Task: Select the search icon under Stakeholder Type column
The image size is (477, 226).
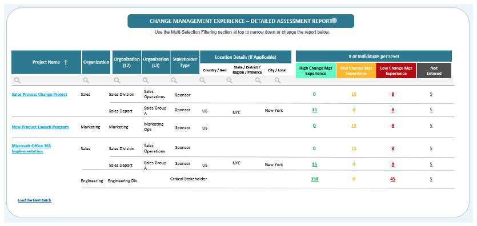Action: (174, 80)
